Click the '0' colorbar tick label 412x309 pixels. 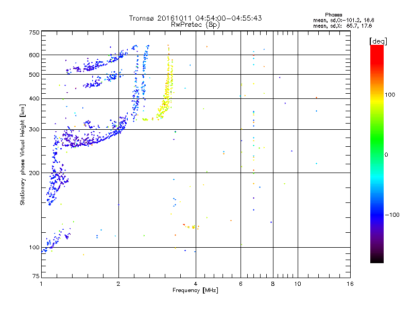[386, 155]
